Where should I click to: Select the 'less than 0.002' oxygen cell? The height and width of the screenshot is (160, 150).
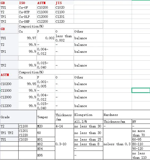point(64,38)
